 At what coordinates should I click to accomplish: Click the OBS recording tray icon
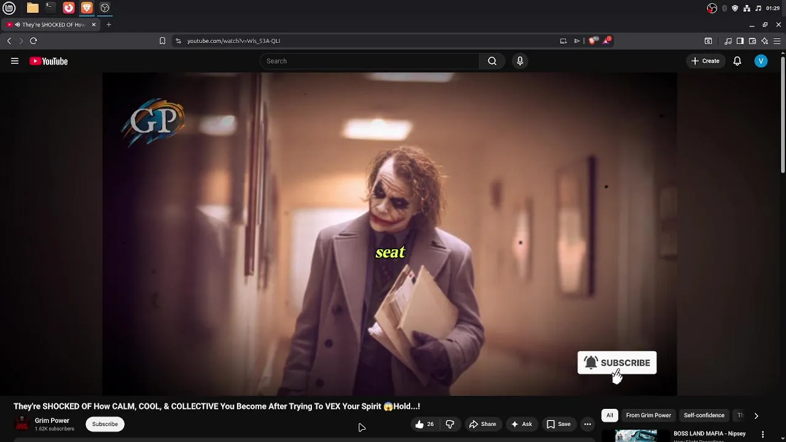click(x=712, y=8)
